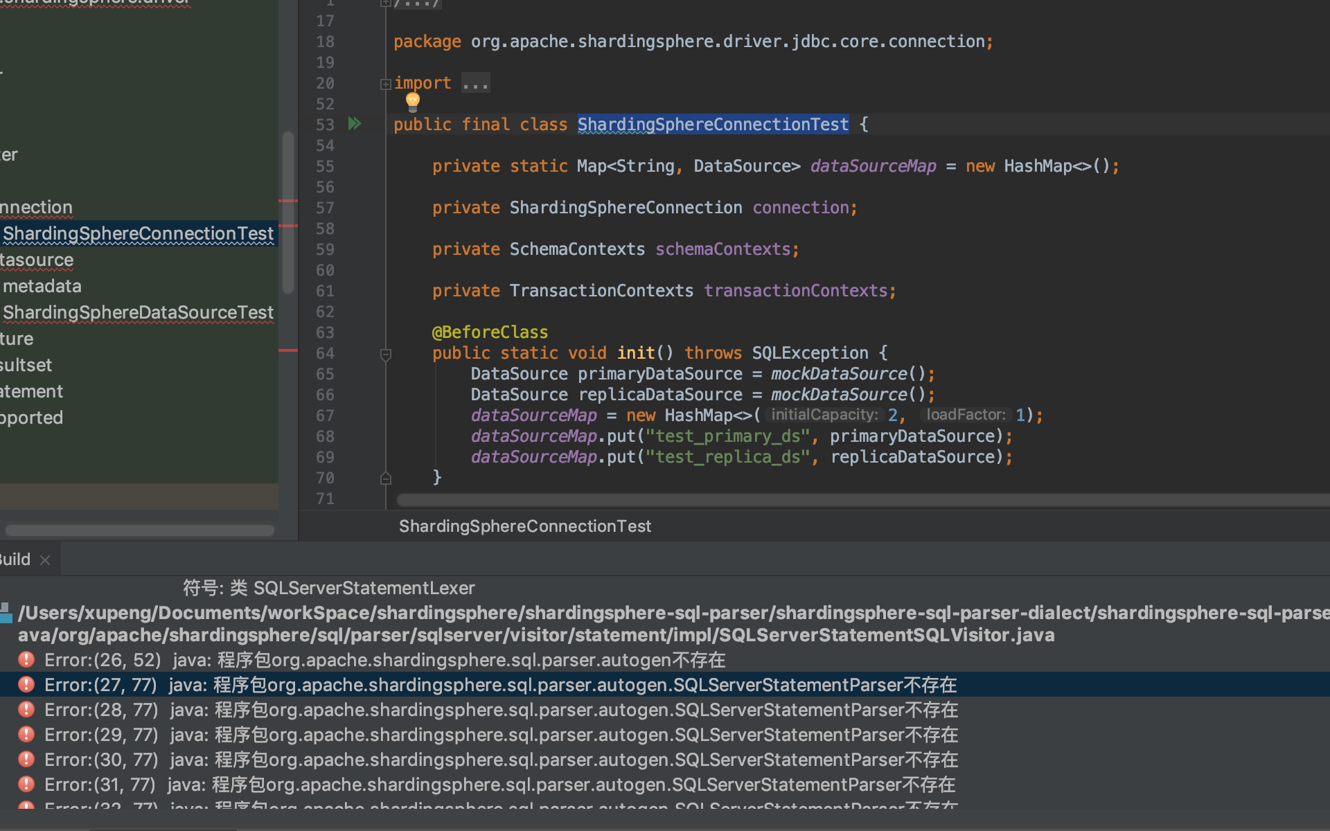Click the project panel's vertical scrollbar thumb
1330x831 pixels.
point(288,211)
